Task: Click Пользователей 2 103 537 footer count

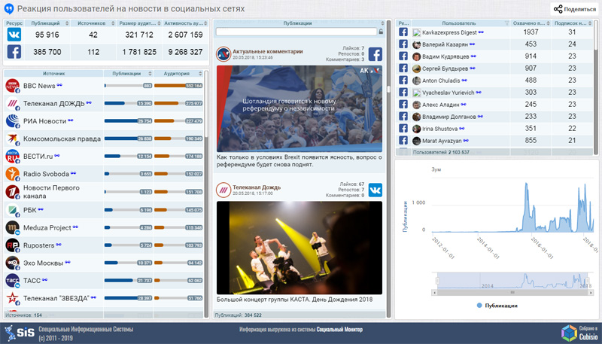Action: click(441, 152)
